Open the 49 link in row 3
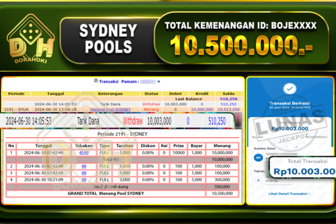336x224 pixels. point(84,173)
